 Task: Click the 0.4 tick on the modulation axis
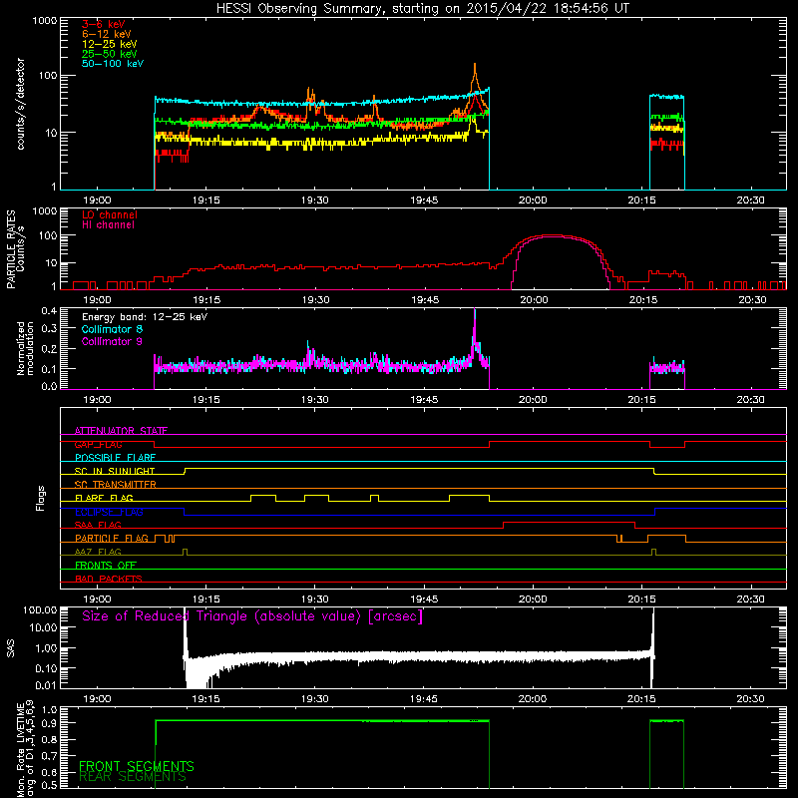click(49, 311)
